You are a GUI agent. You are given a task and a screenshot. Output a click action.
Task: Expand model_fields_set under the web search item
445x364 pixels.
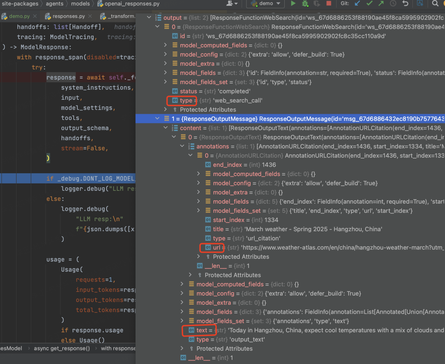[166, 82]
